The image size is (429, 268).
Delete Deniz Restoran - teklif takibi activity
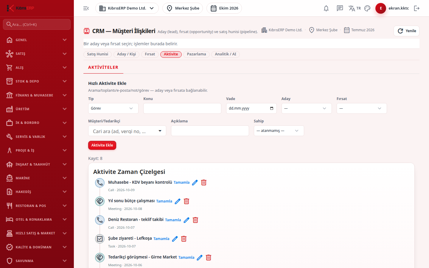tap(195, 220)
